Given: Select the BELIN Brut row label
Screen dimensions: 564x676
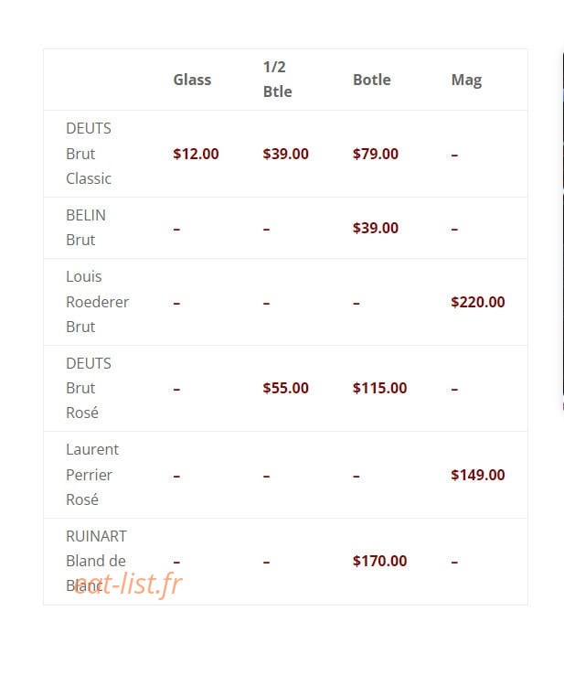Looking at the screenshot, I should click(86, 228).
